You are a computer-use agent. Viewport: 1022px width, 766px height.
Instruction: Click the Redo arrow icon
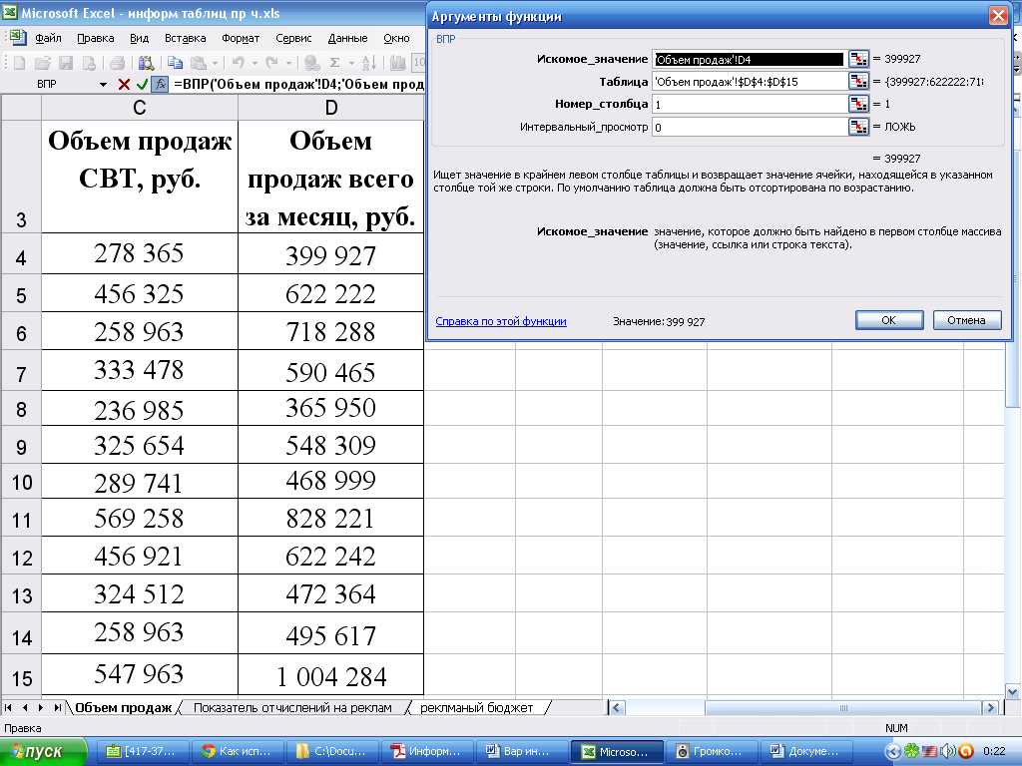[272, 63]
